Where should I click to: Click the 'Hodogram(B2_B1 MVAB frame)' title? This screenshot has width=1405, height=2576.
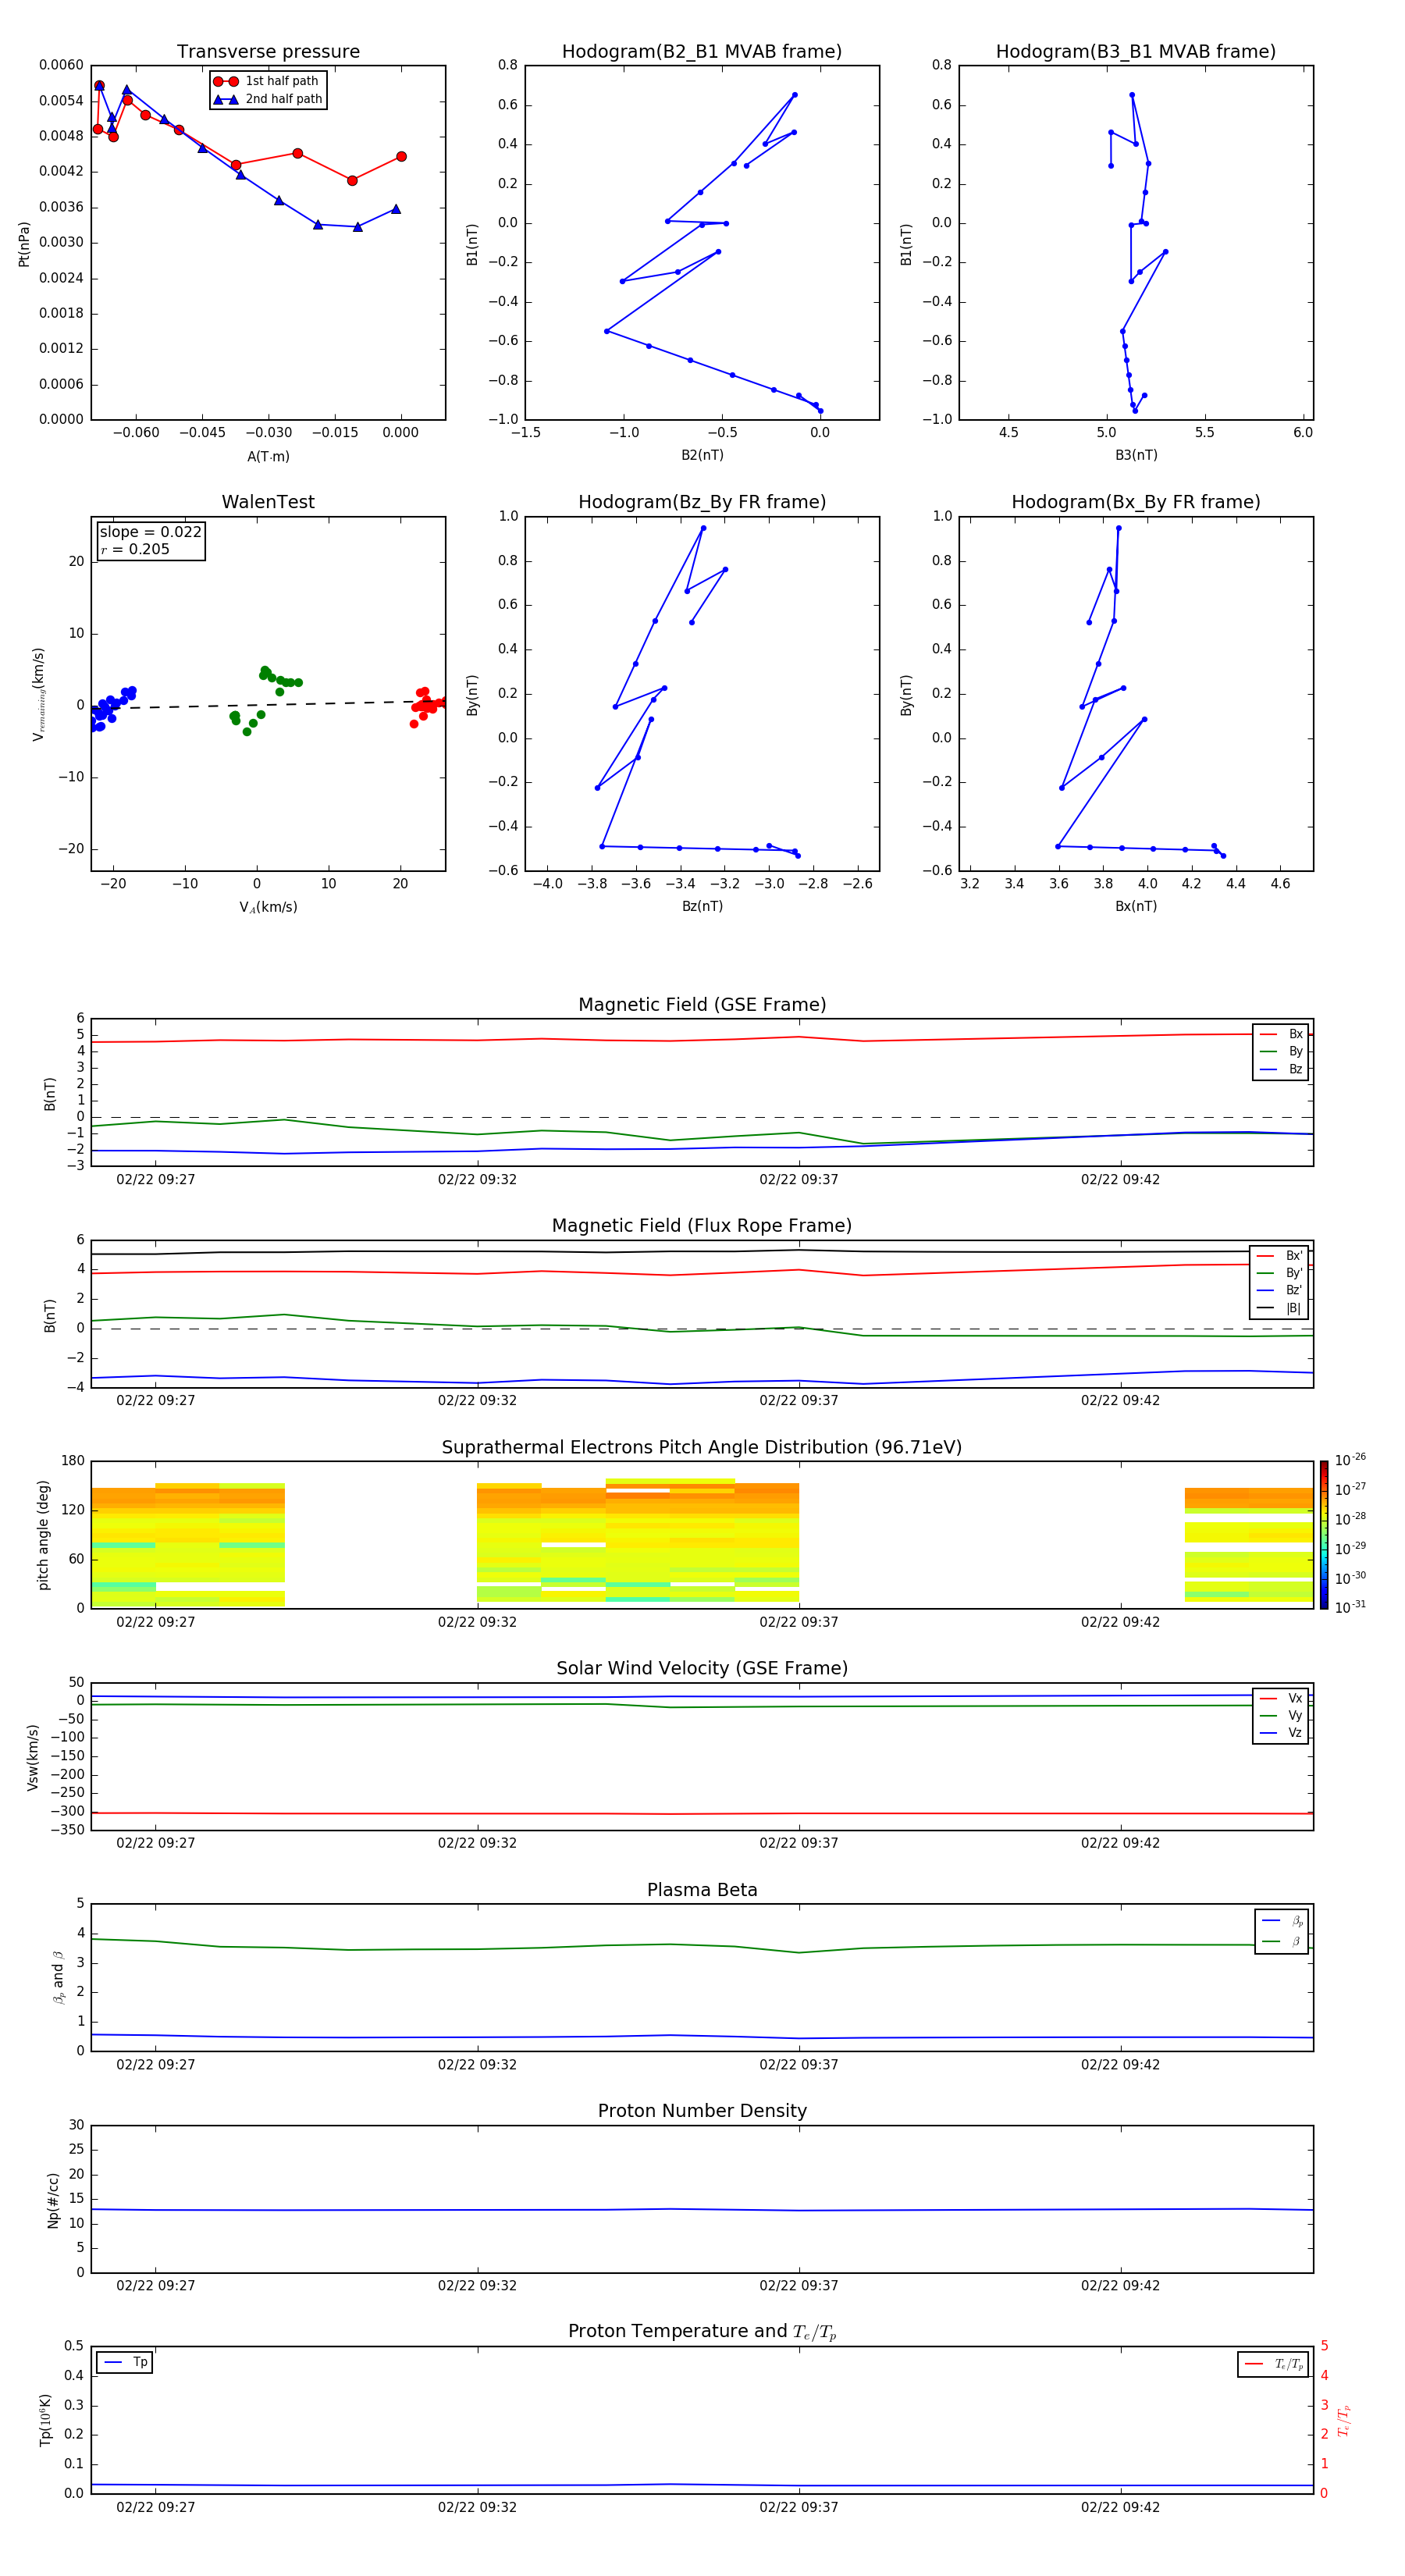coord(702,52)
